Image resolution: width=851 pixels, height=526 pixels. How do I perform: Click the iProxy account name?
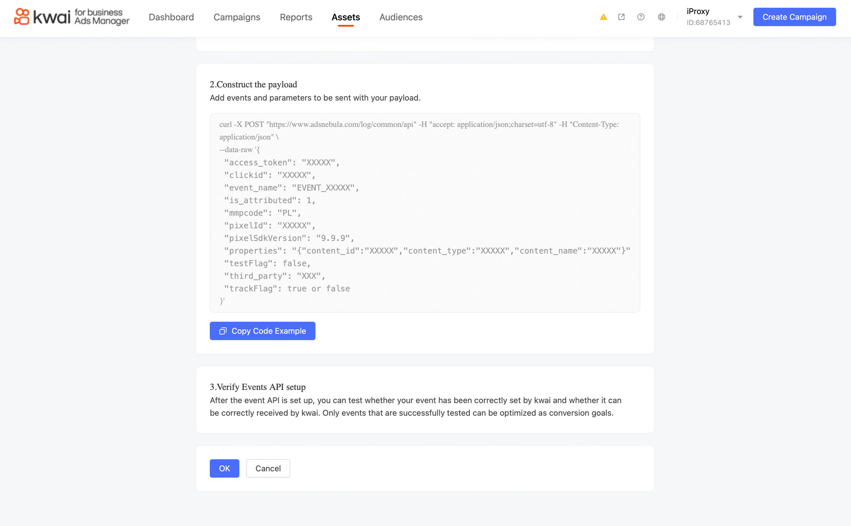click(x=698, y=11)
